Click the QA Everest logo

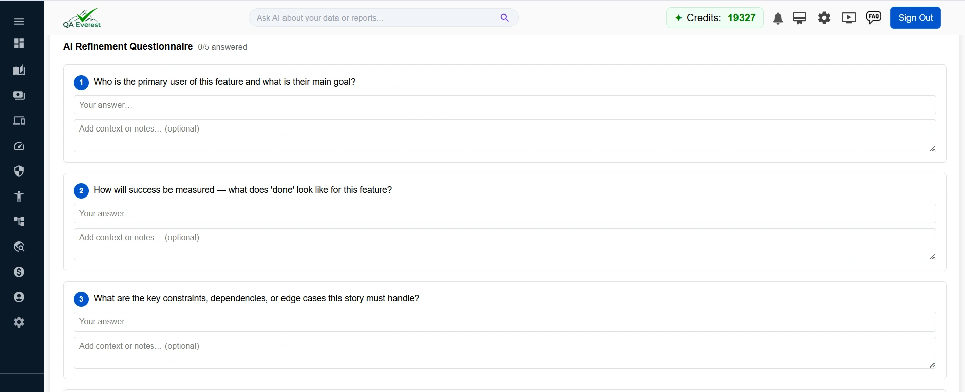pos(82,18)
